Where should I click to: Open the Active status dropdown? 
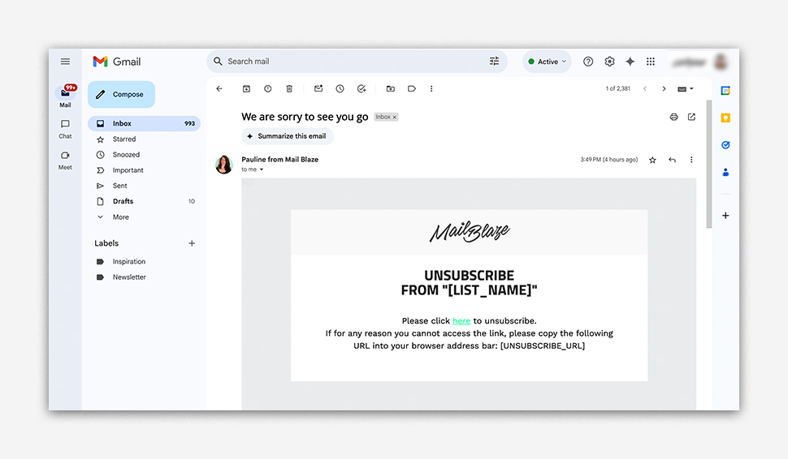(x=547, y=62)
